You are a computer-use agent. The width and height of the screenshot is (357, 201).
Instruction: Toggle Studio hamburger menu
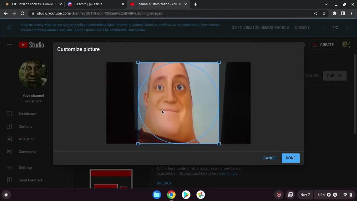coord(9,45)
